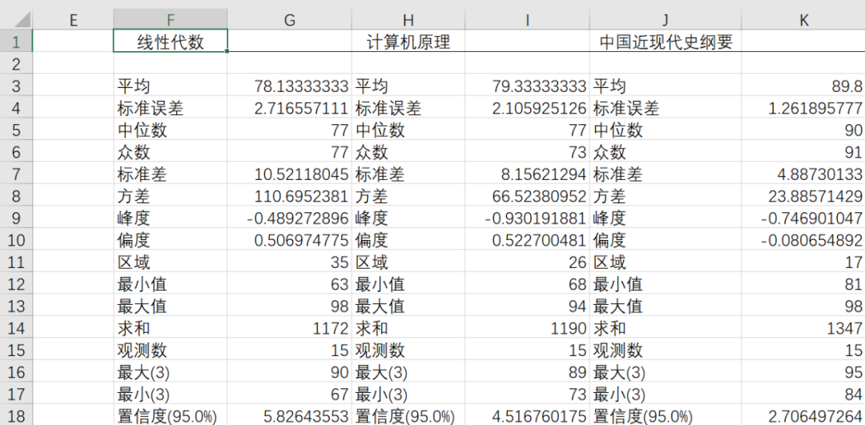Click value 66.52380952
The width and height of the screenshot is (865, 425).
click(539, 196)
